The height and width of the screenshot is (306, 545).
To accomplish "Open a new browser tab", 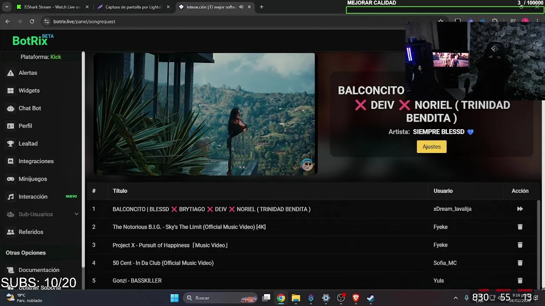I will click(x=261, y=7).
